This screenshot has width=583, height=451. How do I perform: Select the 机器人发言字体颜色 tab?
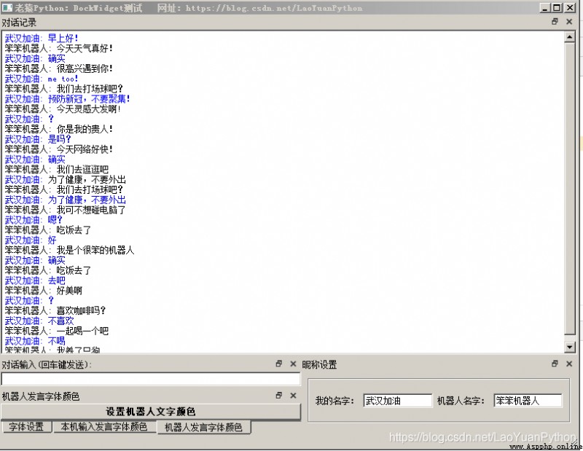[x=203, y=427]
